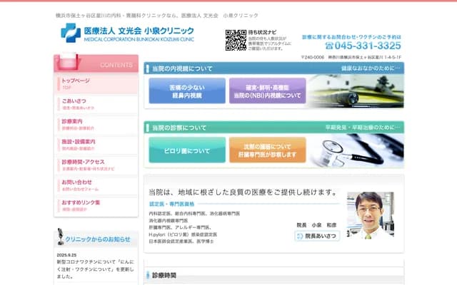Click the 新型コロナワクチンについて news text
This screenshot has height=285, width=457.
pyautogui.click(x=95, y=269)
